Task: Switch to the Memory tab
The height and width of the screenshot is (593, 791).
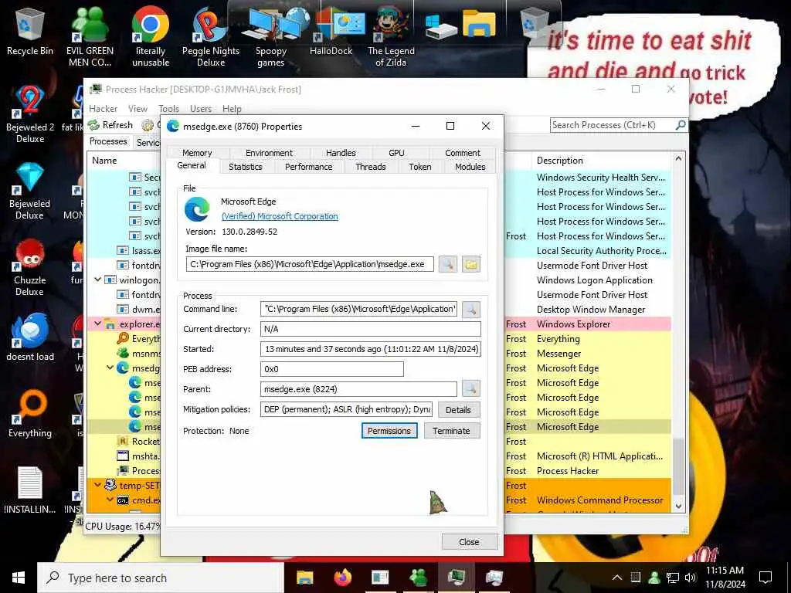Action: point(197,153)
